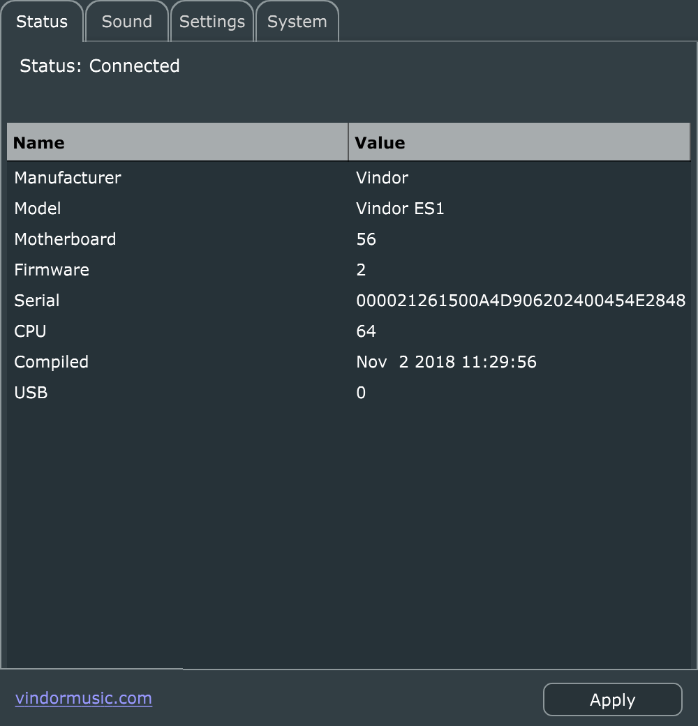
Task: Select the Model row label
Action: [38, 209]
